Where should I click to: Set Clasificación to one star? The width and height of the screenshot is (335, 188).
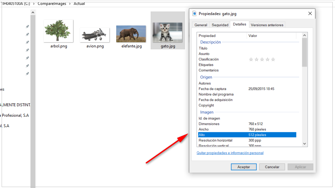(x=251, y=60)
